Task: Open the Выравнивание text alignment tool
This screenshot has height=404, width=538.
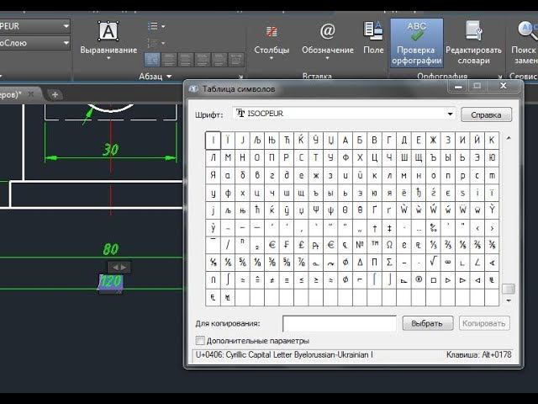Action: pos(108,40)
